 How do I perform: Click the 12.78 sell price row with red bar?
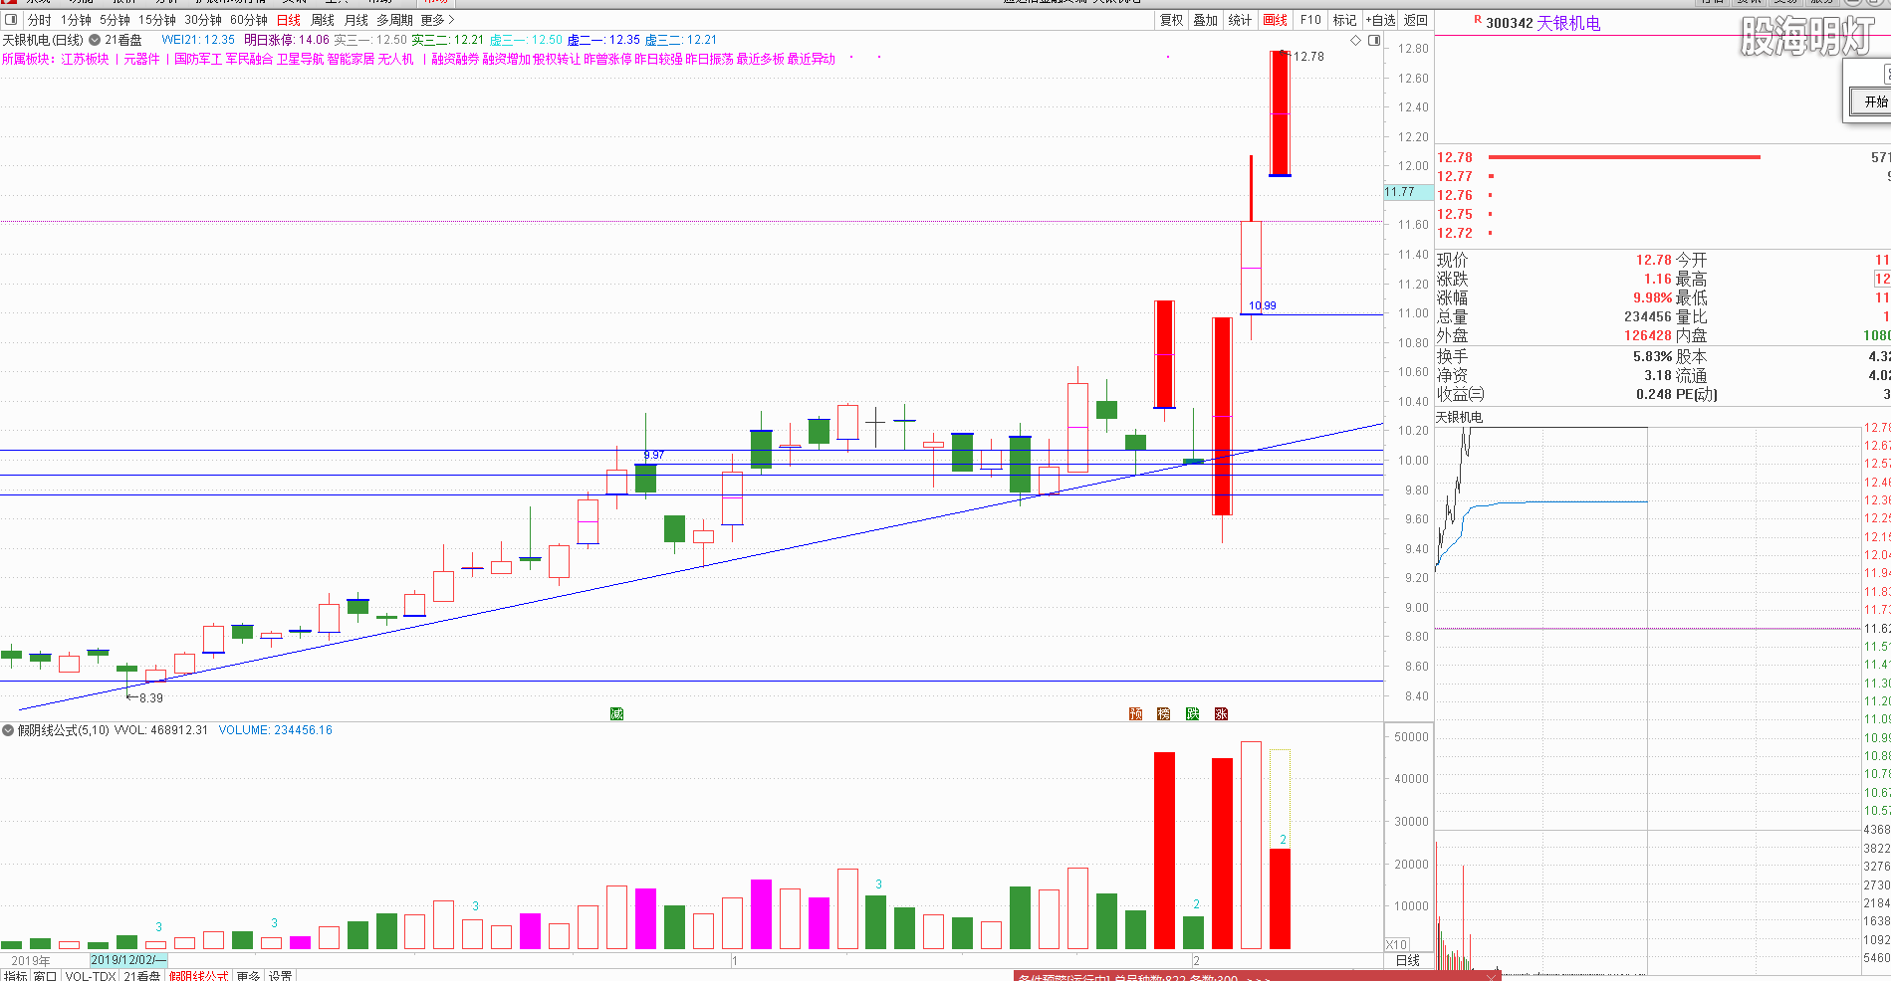click(x=1662, y=157)
